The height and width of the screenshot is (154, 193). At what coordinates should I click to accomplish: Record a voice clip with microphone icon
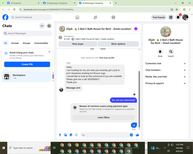pyautogui.click(x=60, y=135)
